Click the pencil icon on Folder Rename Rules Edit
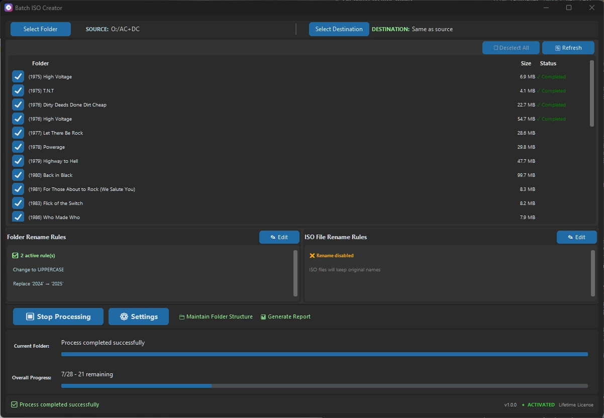Viewport: 604px width, 418px height. pyautogui.click(x=273, y=237)
